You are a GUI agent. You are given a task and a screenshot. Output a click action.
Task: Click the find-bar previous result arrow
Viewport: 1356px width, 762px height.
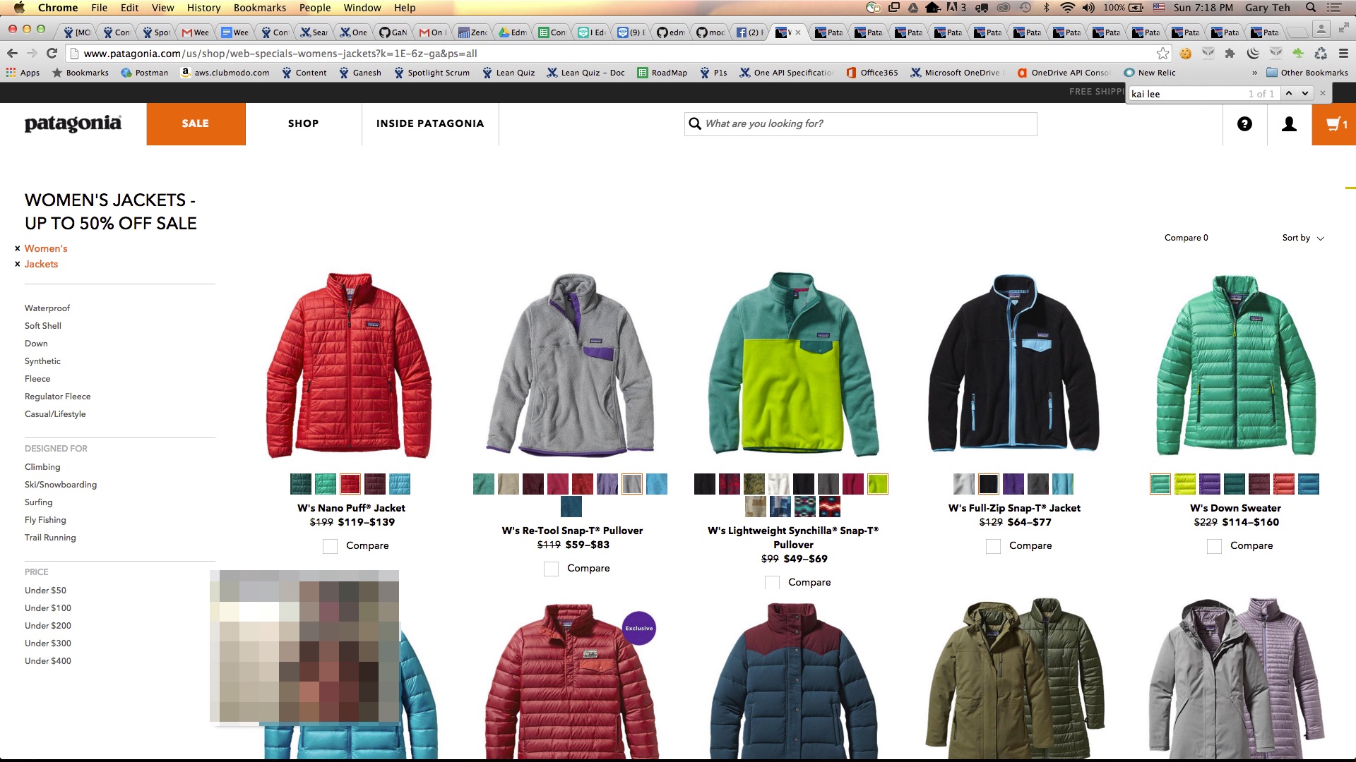(1289, 93)
